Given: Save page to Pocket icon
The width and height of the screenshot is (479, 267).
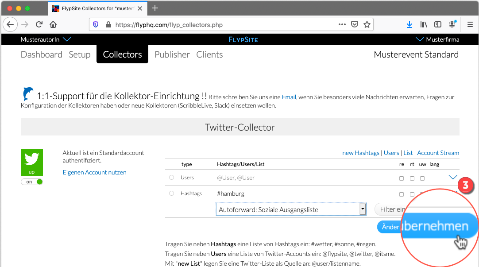Looking at the screenshot, I should 354,24.
